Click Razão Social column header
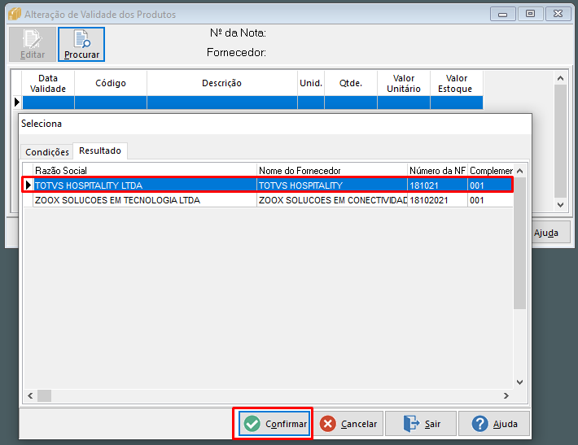Screen dimensions: 578x445 (145, 171)
